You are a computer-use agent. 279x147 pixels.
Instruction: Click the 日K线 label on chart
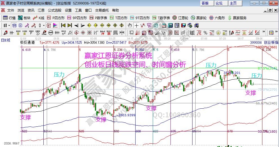pos(5,40)
